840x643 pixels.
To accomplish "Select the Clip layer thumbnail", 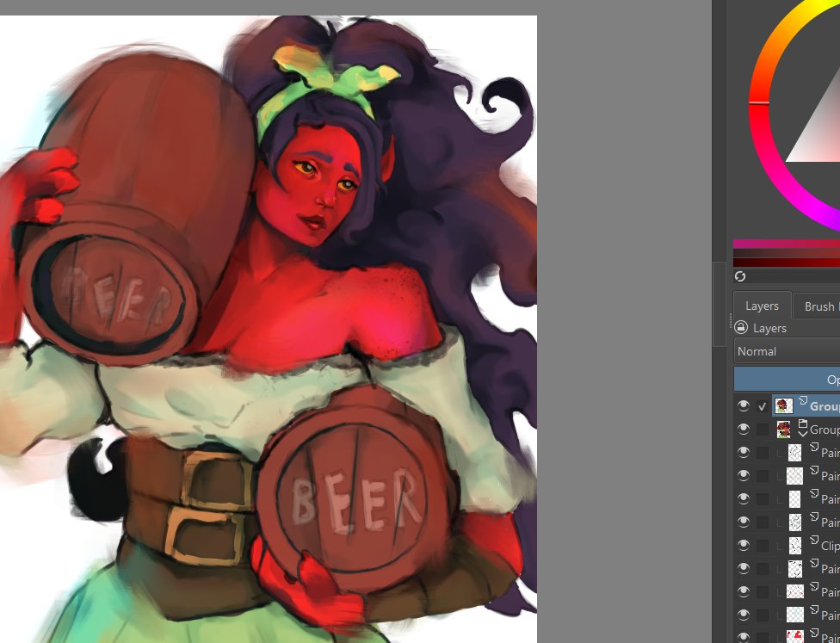I will (x=795, y=546).
